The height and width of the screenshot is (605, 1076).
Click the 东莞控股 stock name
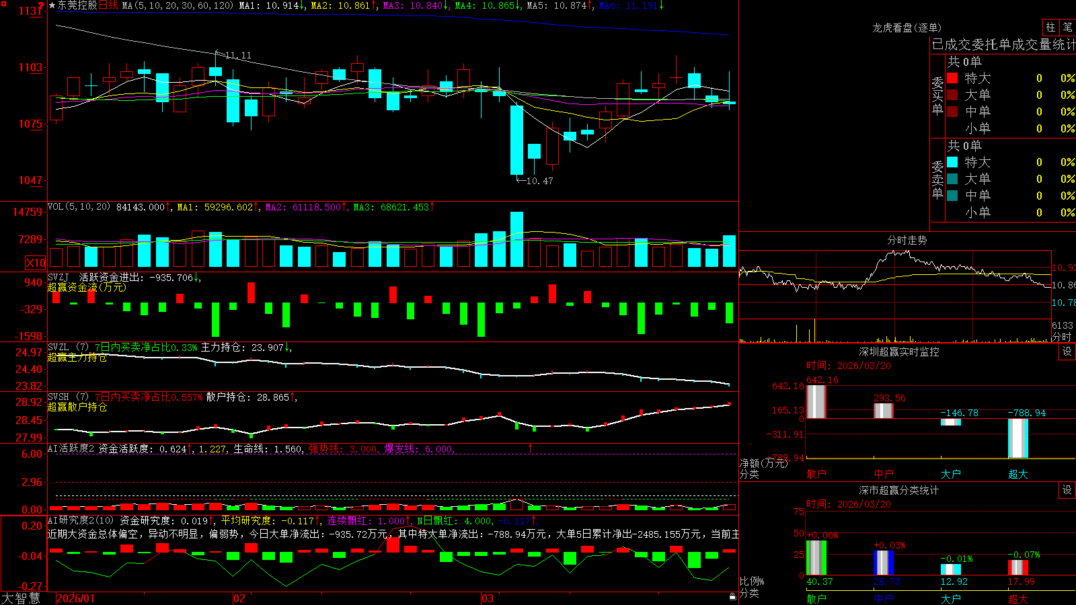(x=77, y=5)
